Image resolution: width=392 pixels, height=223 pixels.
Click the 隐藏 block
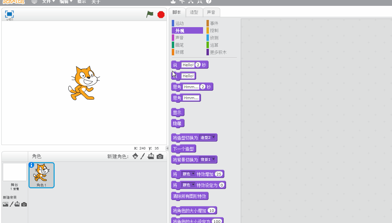pyautogui.click(x=178, y=123)
